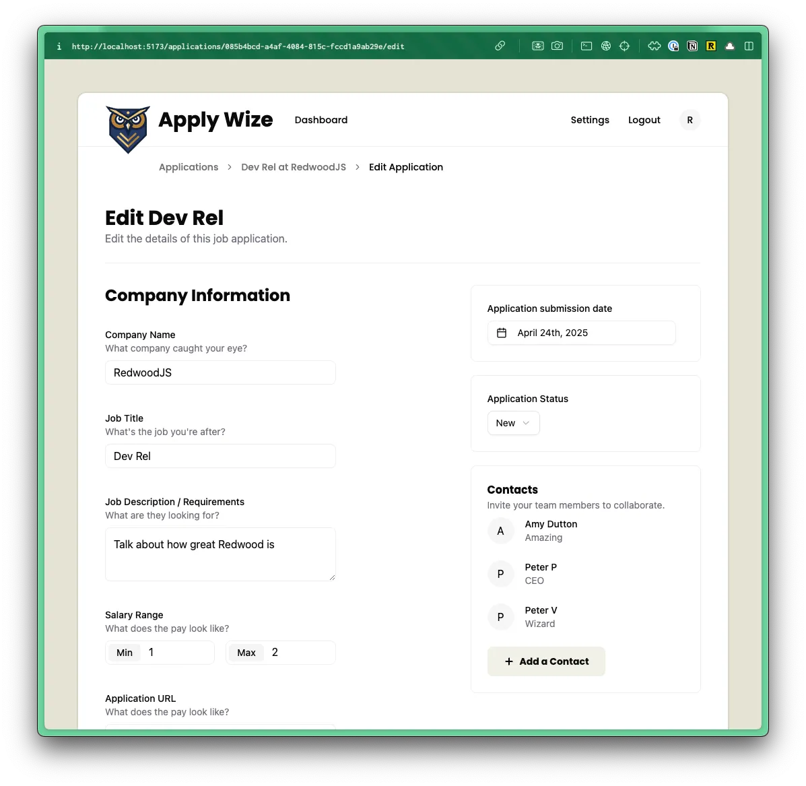The height and width of the screenshot is (786, 806).
Task: Open the terminal console icon in toolbar
Action: click(586, 46)
